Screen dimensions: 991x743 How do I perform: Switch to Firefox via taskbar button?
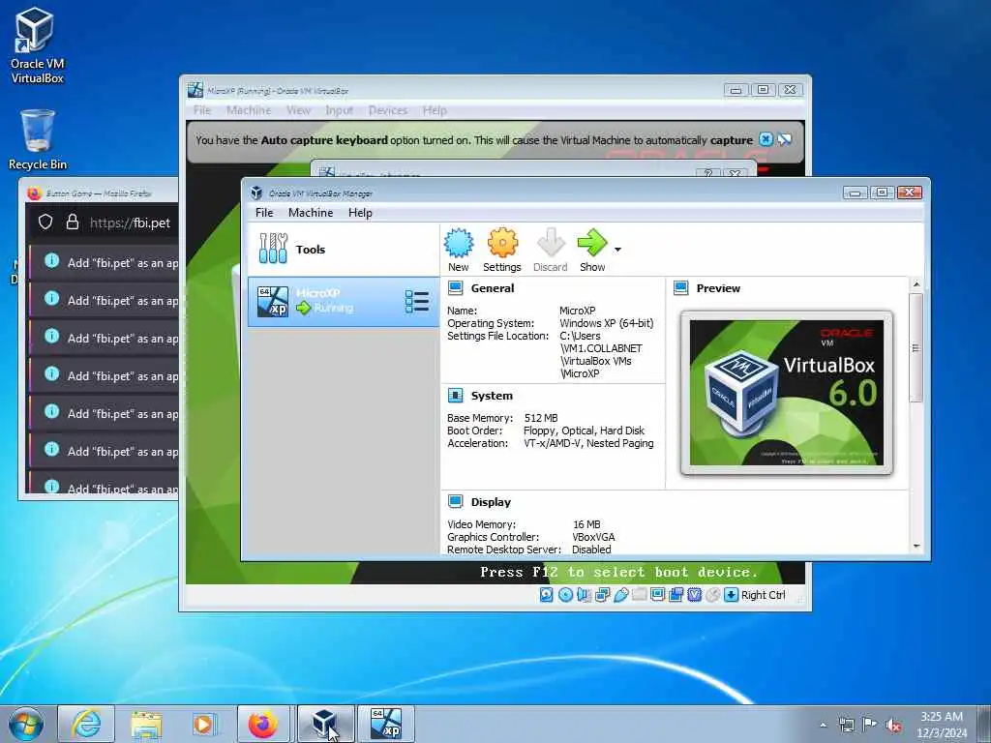point(263,724)
